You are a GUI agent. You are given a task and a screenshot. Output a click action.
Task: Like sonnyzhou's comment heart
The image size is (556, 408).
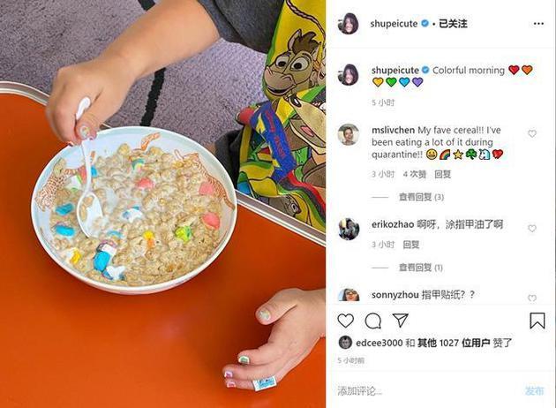coord(532,298)
